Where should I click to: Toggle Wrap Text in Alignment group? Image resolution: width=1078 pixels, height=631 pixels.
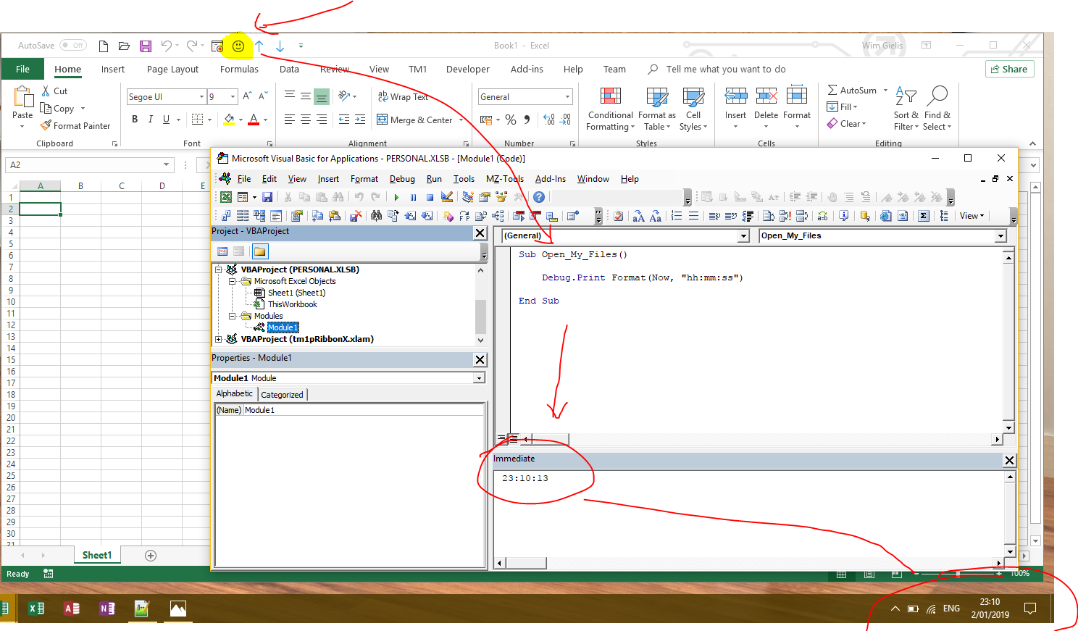pyautogui.click(x=403, y=97)
